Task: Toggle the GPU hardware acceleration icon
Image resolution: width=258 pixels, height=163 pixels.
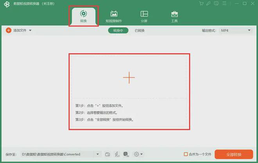Action: (x=126, y=154)
